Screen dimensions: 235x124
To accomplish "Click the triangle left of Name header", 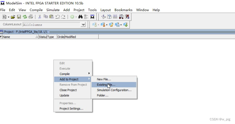I will (x=1, y=37).
